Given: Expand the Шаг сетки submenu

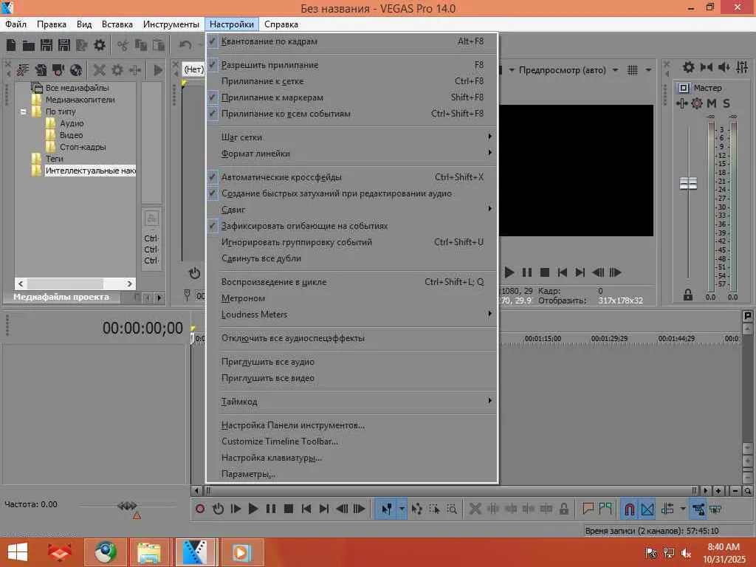Looking at the screenshot, I should click(x=352, y=137).
